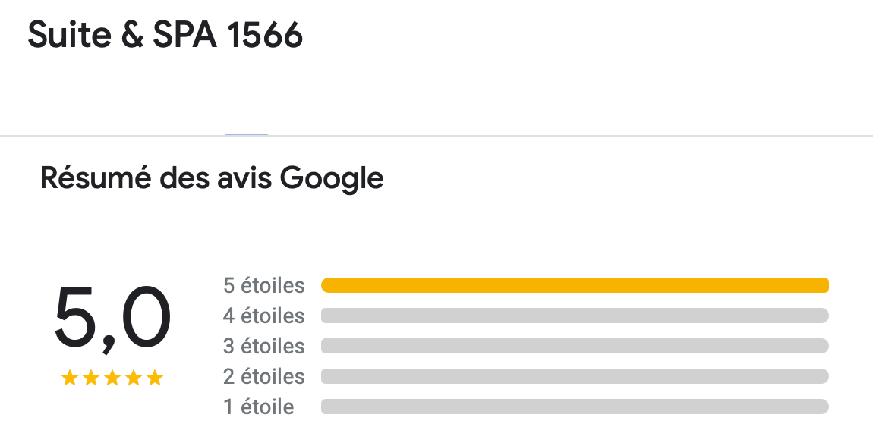Click the Suite & SPA 1566 title
Screen dimensions: 873x446
tap(165, 35)
